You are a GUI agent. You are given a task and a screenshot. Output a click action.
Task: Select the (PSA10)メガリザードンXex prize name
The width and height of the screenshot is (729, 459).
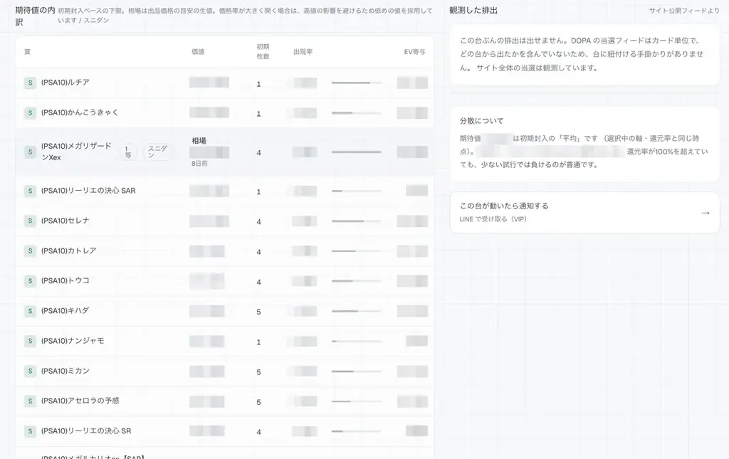(x=76, y=152)
